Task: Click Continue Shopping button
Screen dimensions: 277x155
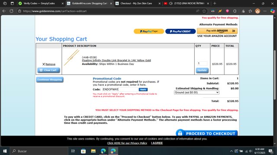Action: [x=50, y=80]
